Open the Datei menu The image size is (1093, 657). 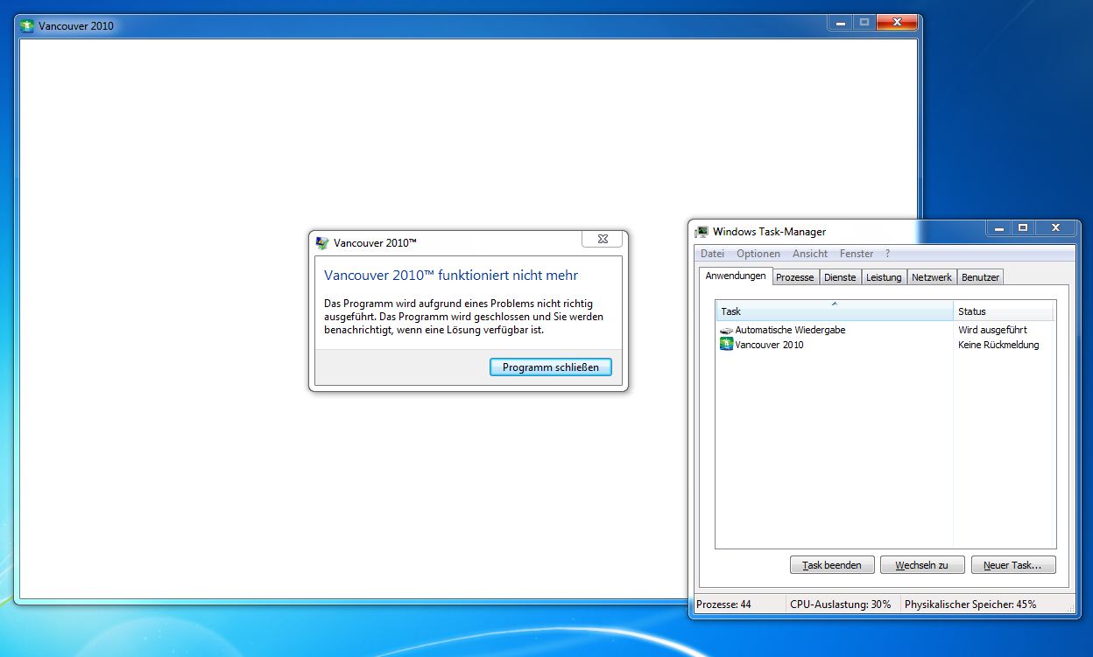point(712,254)
